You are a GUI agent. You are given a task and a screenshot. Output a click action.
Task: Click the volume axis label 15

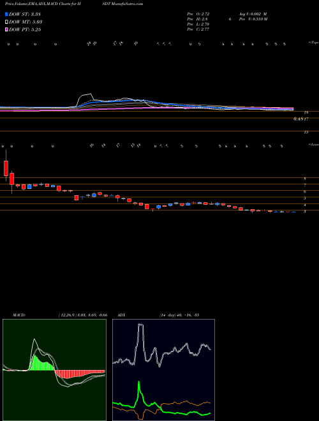point(306,132)
